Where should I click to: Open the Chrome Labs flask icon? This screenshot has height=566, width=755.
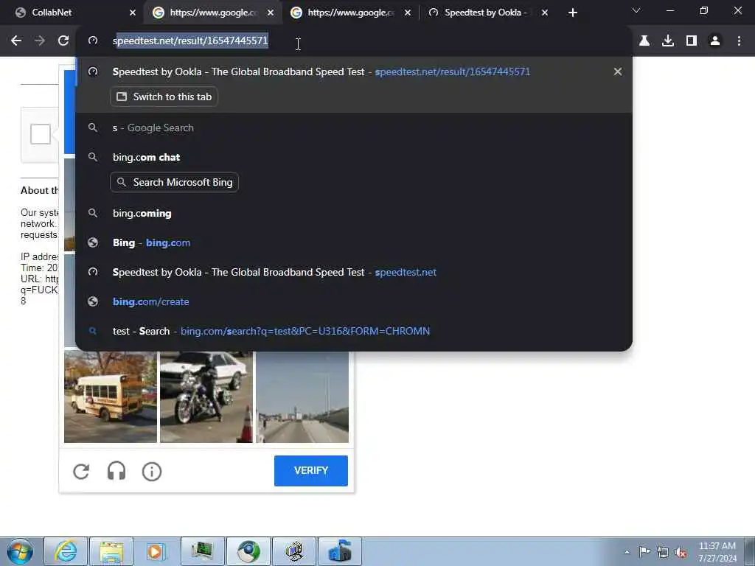[x=644, y=41]
